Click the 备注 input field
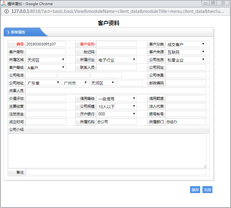This screenshot has height=208, width=231. point(116,172)
